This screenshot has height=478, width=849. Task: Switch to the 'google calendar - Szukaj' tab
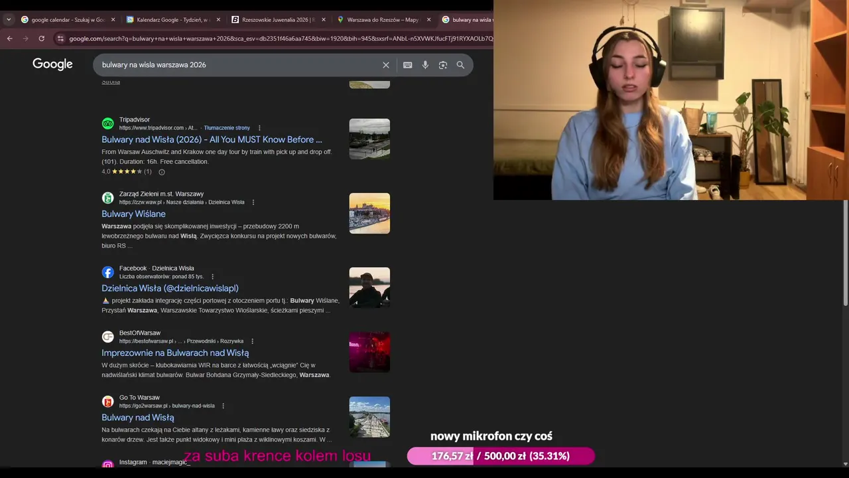[x=68, y=20]
